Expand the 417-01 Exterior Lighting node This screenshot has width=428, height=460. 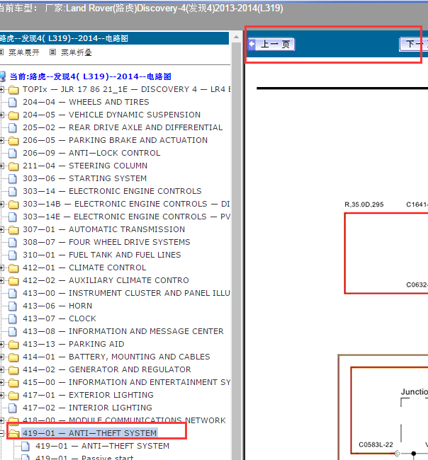click(1, 396)
